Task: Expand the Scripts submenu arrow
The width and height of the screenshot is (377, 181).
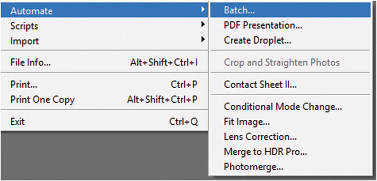Action: click(x=203, y=25)
